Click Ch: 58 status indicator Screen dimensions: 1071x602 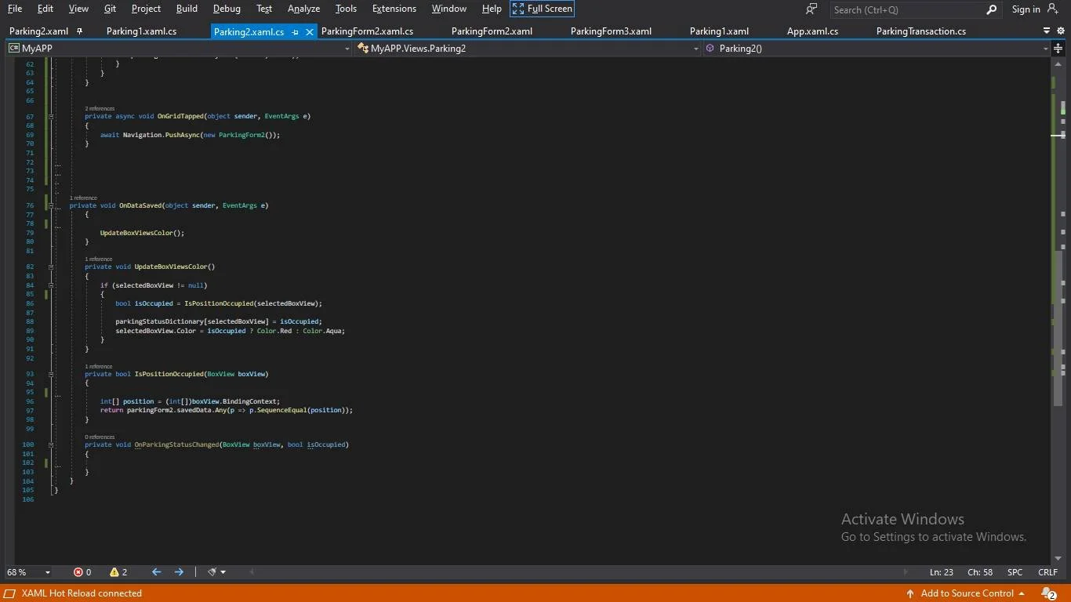(x=980, y=572)
